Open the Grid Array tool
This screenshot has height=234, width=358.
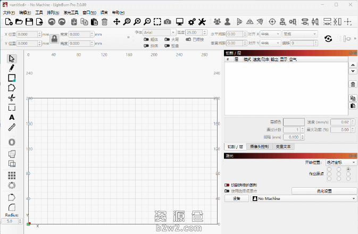pos(12,174)
